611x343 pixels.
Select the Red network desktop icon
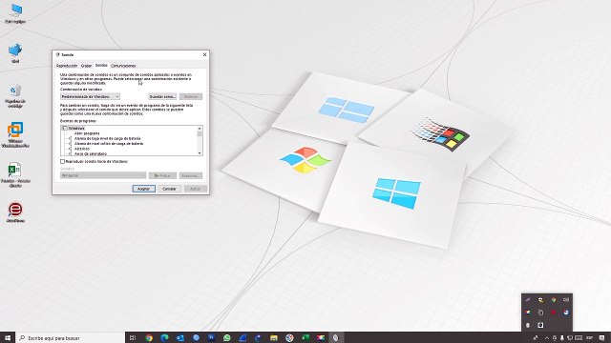pos(15,53)
